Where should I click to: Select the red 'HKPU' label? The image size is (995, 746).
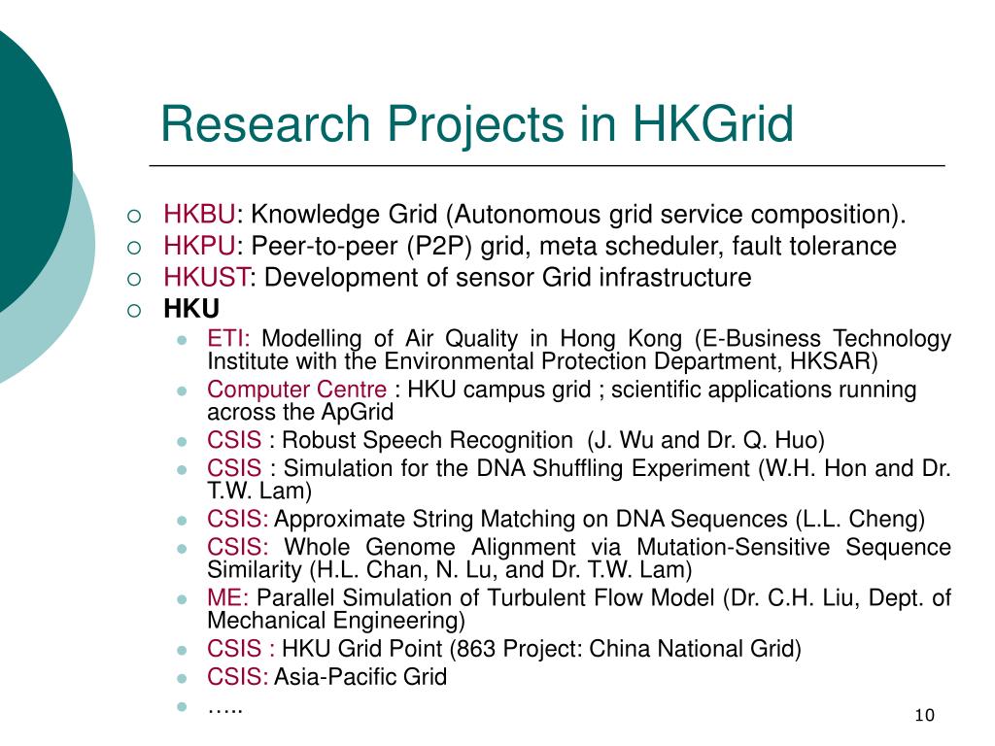coord(199,246)
